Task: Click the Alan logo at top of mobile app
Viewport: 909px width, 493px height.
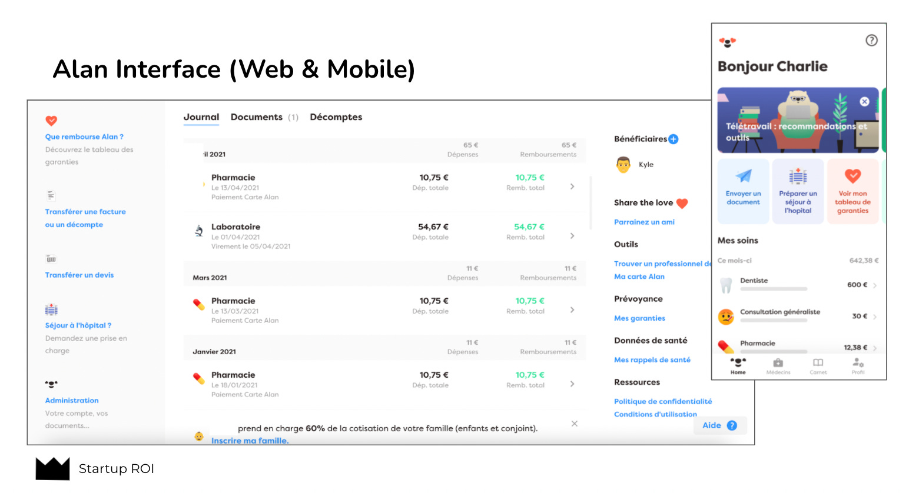Action: (x=728, y=42)
